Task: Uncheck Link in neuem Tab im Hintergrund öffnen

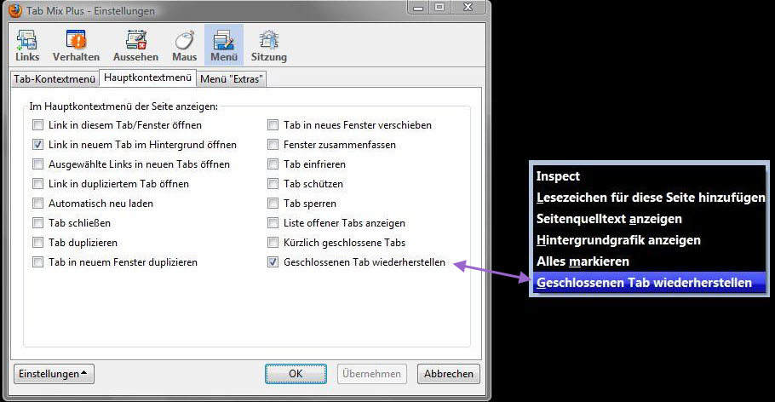Action: (x=38, y=145)
